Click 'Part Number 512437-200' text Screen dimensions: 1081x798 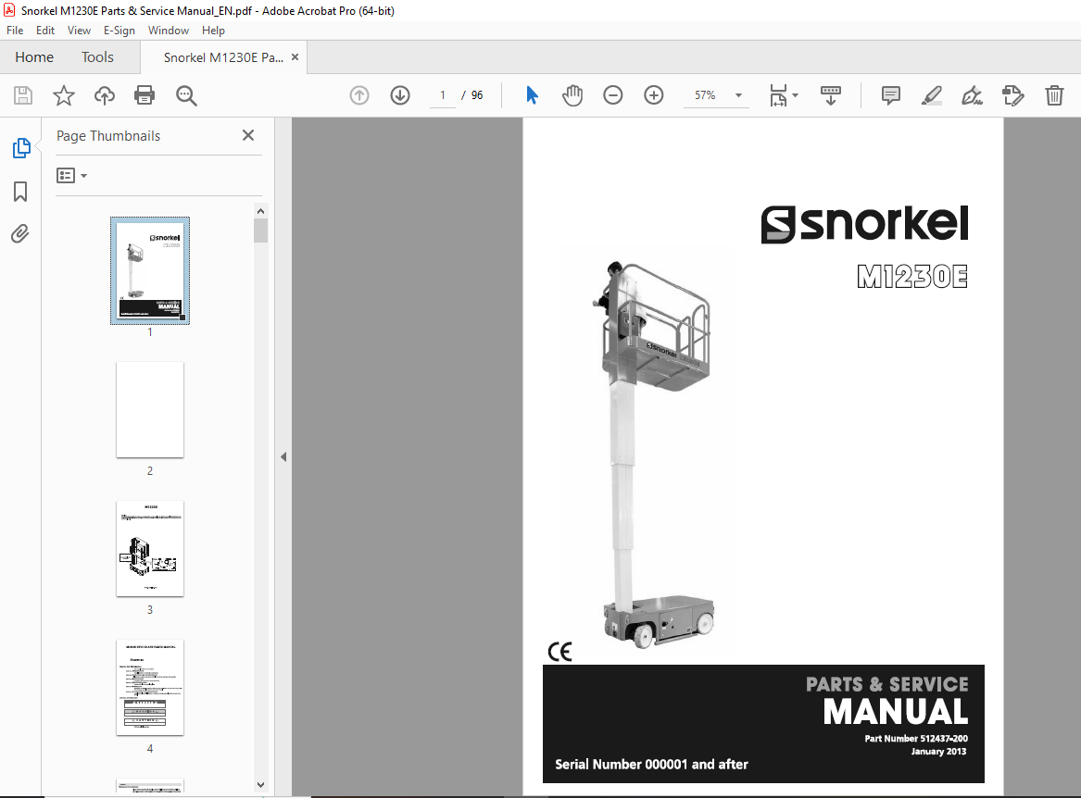916,738
